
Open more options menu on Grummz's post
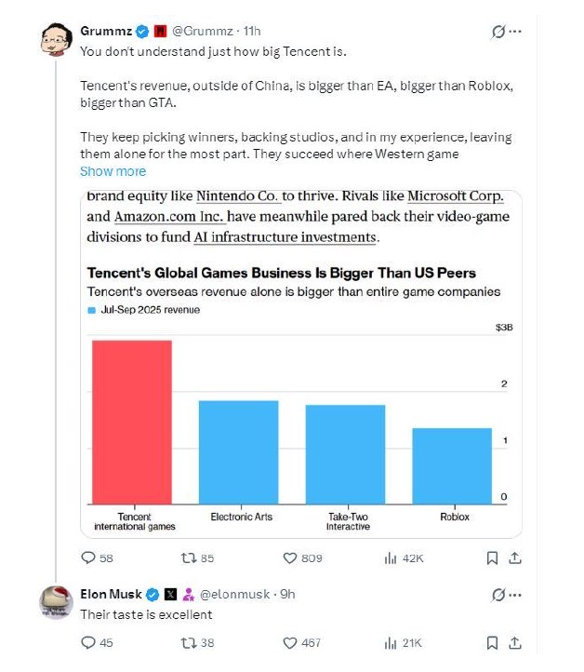pyautogui.click(x=515, y=32)
